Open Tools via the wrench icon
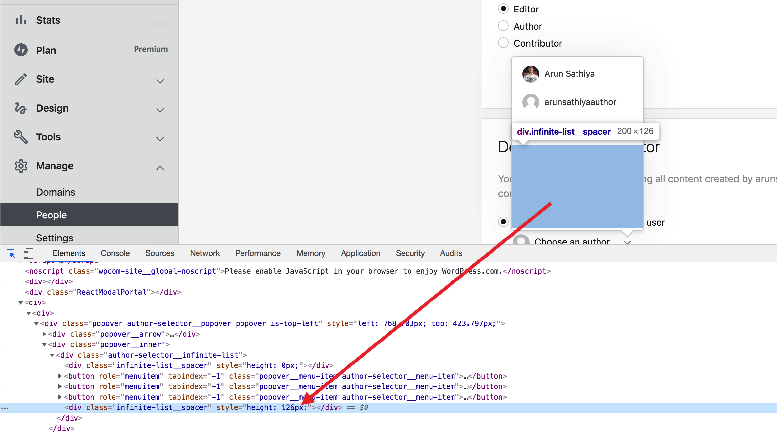 [x=20, y=137]
